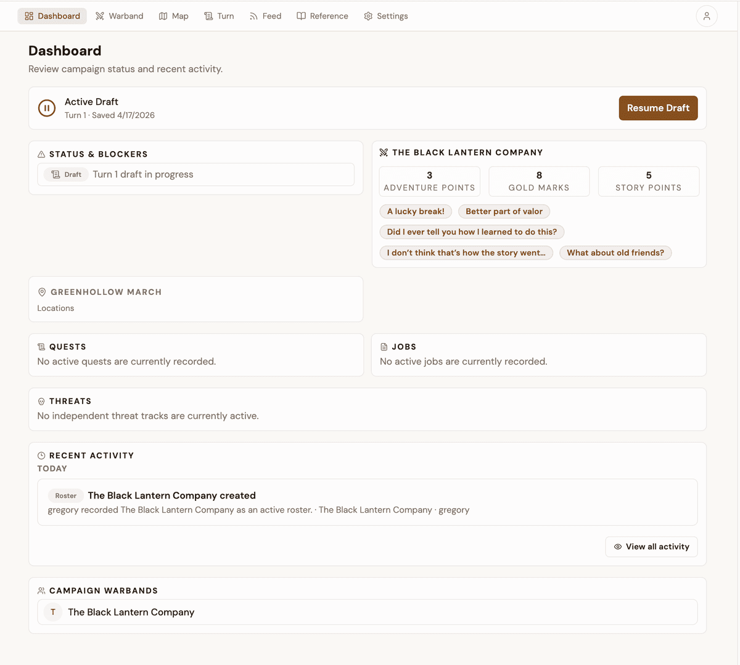740x665 pixels.
Task: Click the 5 Story Points stat box
Action: point(649,181)
